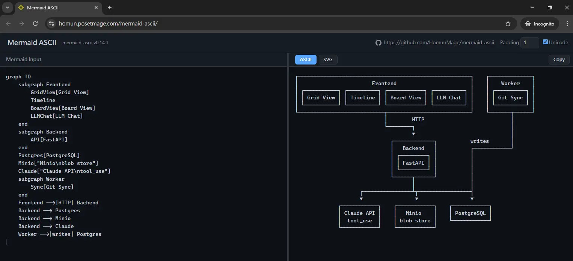
Task: Click the page reload icon
Action: [x=35, y=24]
